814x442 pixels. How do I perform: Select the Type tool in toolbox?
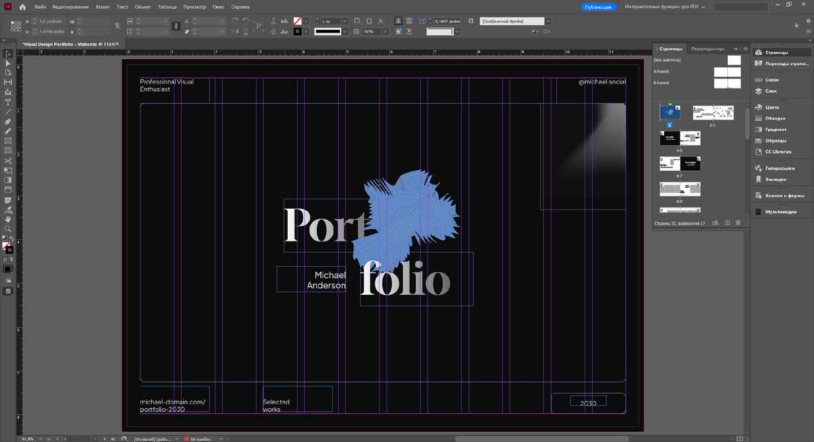pos(8,102)
